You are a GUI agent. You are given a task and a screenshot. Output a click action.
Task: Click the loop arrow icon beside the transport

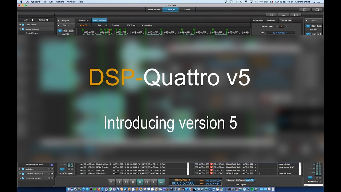coord(161,182)
